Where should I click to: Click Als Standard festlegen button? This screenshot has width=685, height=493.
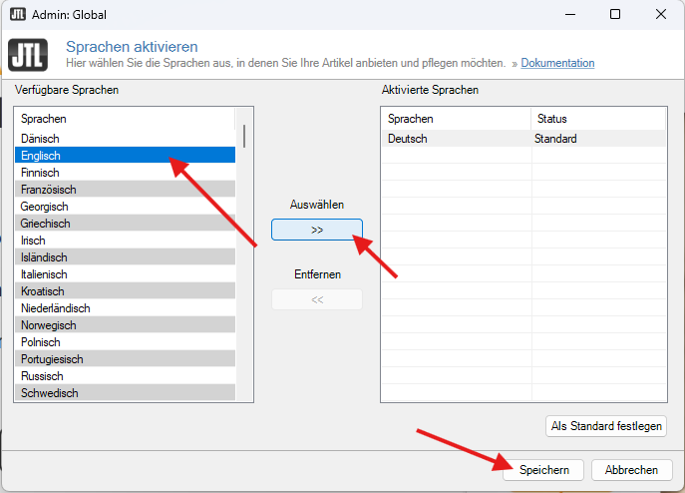(x=606, y=426)
